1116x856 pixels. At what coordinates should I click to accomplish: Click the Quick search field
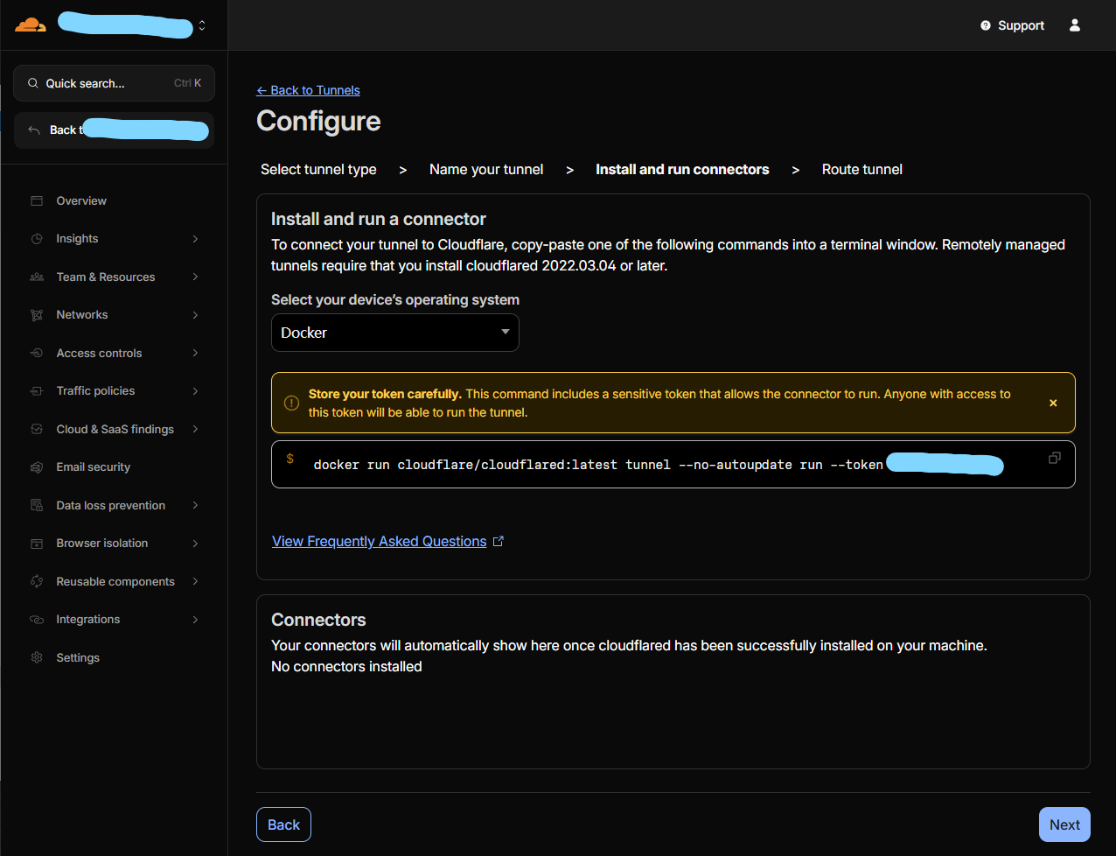click(114, 83)
